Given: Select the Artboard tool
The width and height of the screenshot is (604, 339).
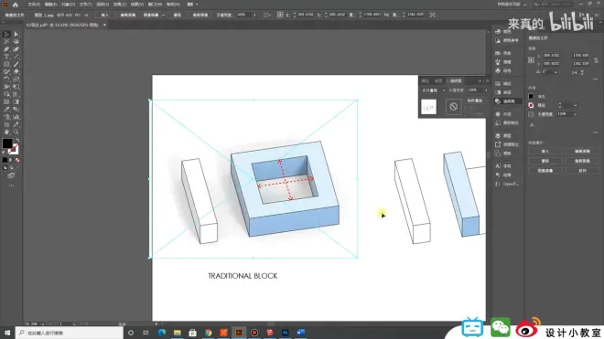Looking at the screenshot, I should [6, 124].
